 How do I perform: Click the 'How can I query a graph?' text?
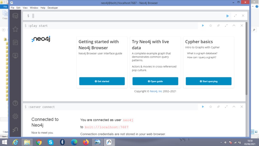(201, 57)
